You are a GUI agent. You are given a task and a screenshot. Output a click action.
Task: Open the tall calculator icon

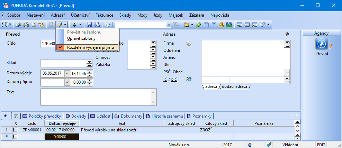(214, 25)
